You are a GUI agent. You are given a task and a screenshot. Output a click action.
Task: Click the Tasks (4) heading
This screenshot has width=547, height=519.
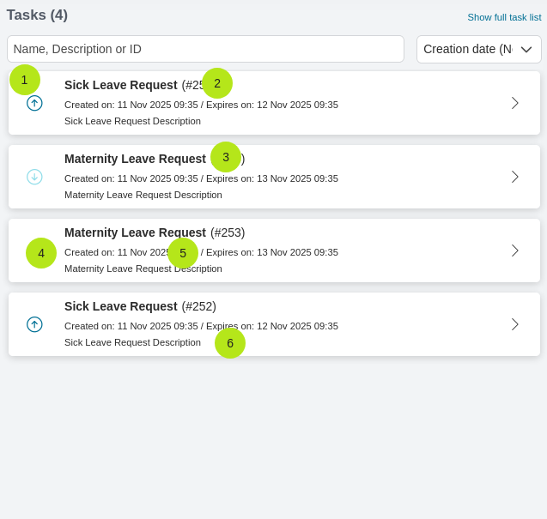point(37,15)
